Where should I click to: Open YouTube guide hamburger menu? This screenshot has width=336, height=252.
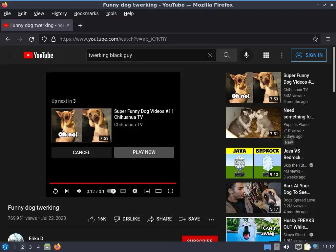(12, 55)
